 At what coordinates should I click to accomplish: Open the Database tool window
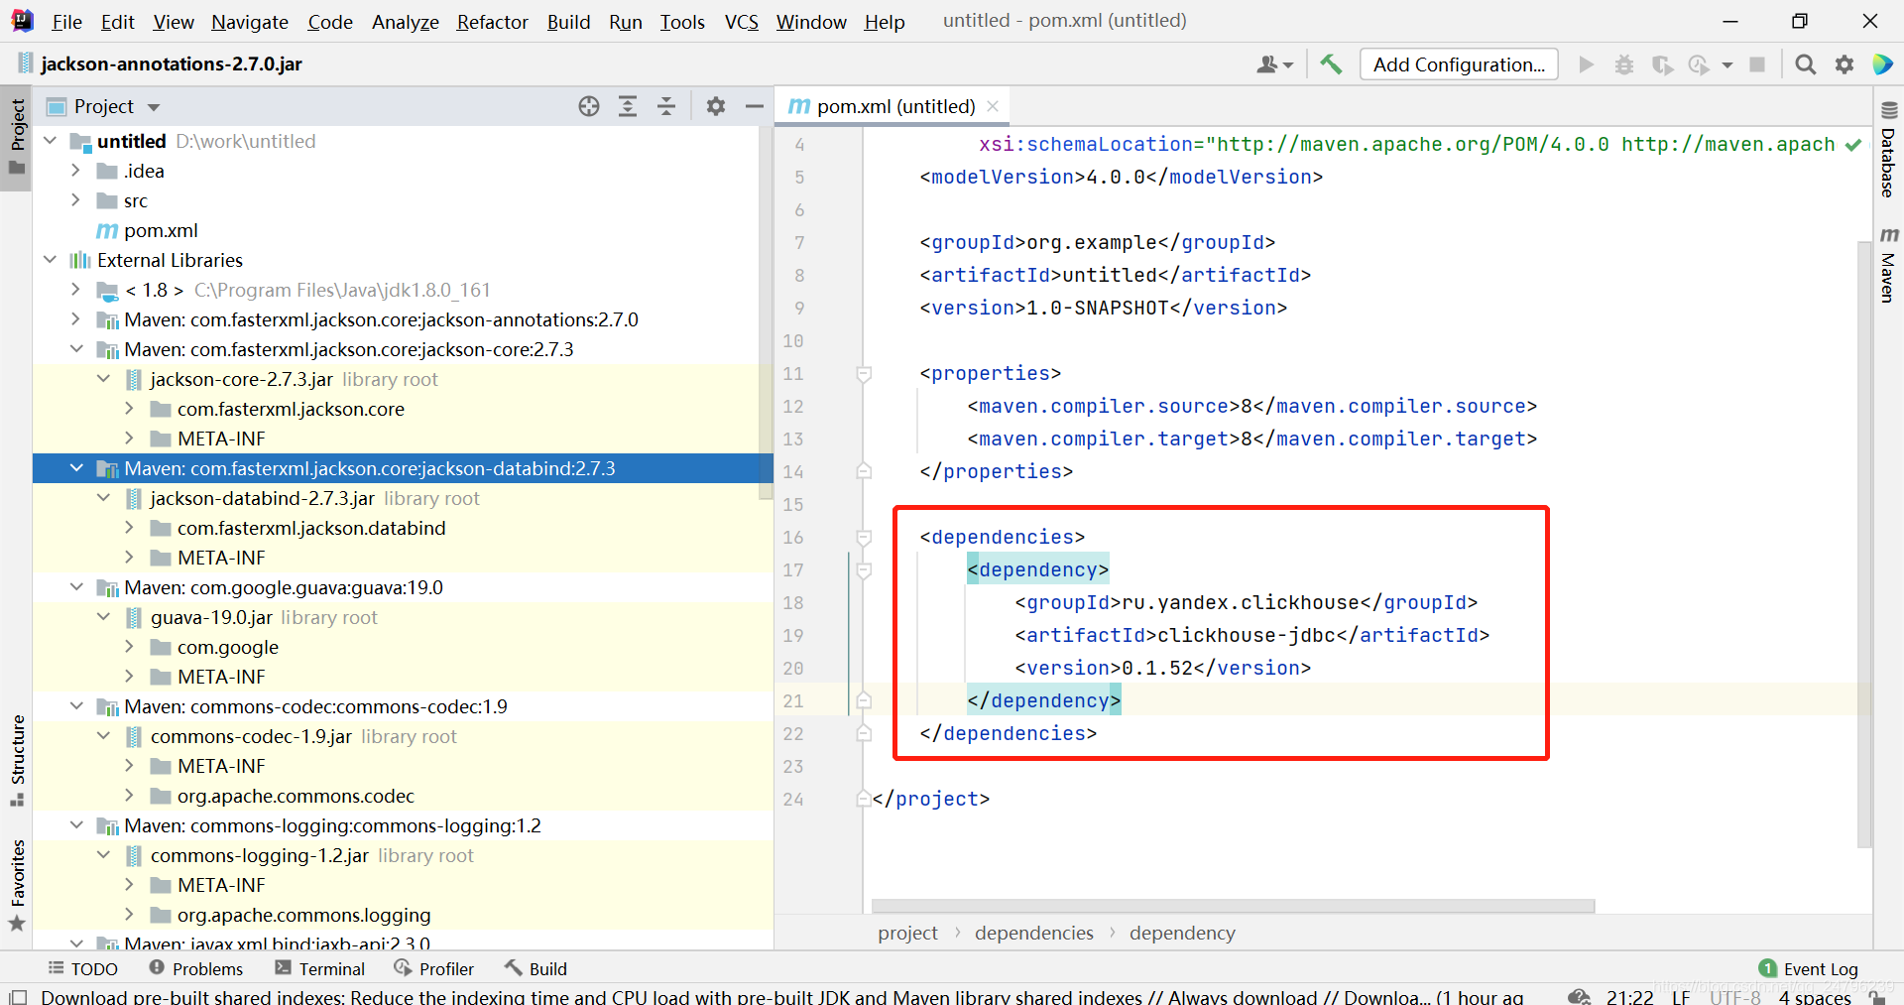coord(1888,150)
